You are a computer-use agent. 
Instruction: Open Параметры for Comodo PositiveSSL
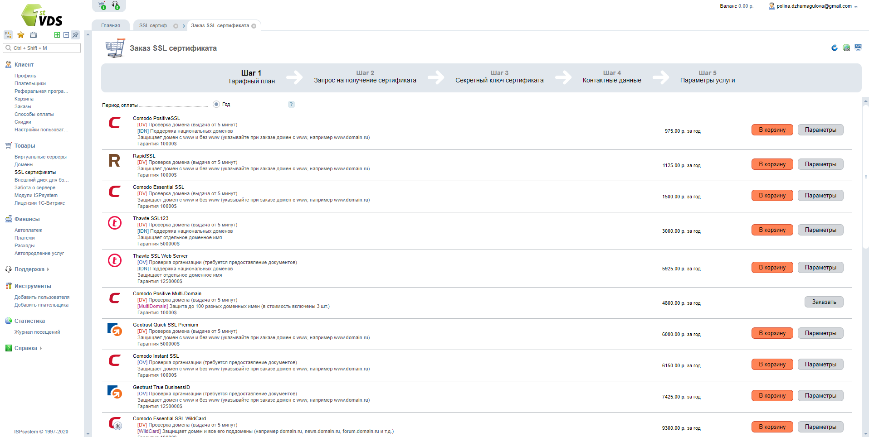point(820,130)
